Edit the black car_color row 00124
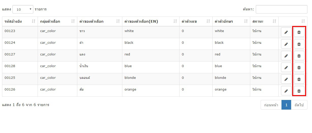 286,44
